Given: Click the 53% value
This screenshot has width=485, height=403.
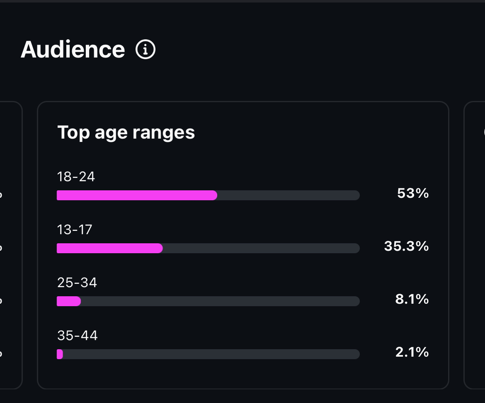Looking at the screenshot, I should coord(413,193).
